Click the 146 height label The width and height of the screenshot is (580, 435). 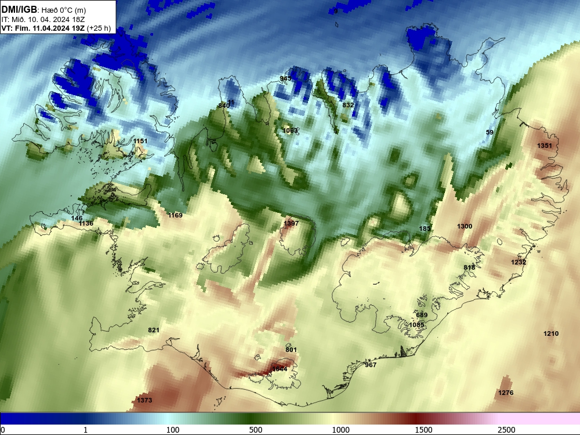coord(77,218)
